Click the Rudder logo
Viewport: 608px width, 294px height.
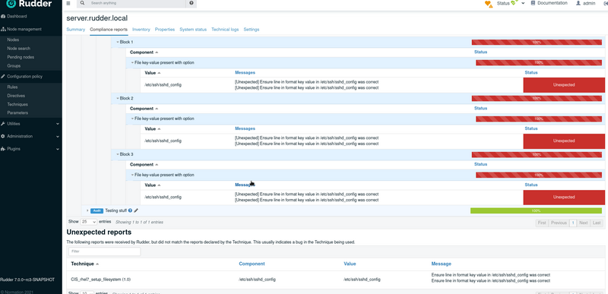coord(29,4)
